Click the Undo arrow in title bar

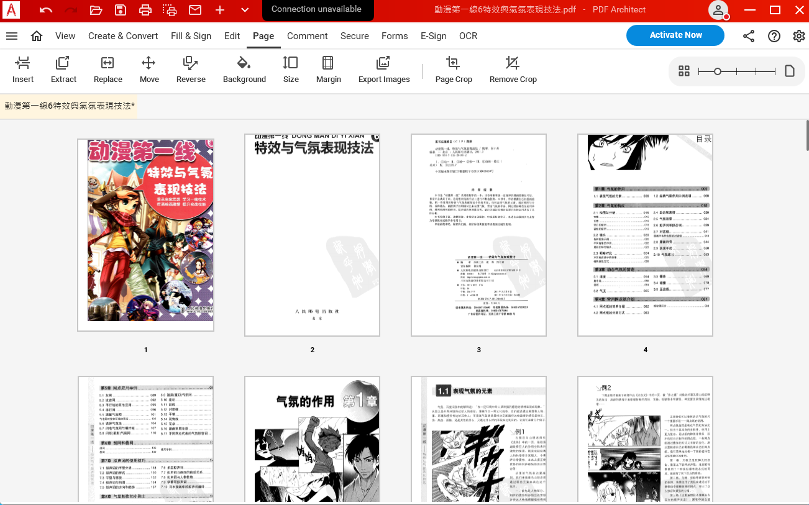coord(46,10)
